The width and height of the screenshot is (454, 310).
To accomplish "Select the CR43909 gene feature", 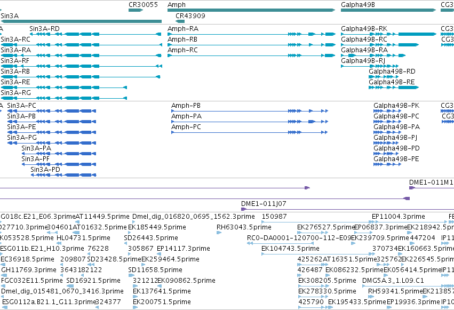I will tap(180, 21).
